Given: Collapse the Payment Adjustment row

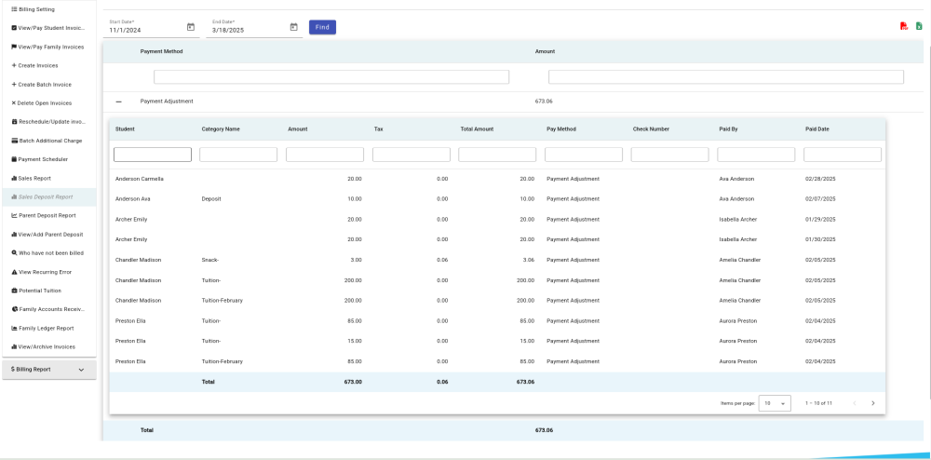Looking at the screenshot, I should pos(119,101).
